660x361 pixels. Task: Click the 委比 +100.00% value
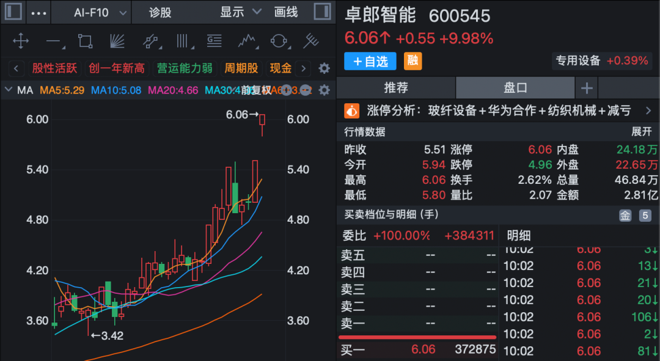(402, 236)
